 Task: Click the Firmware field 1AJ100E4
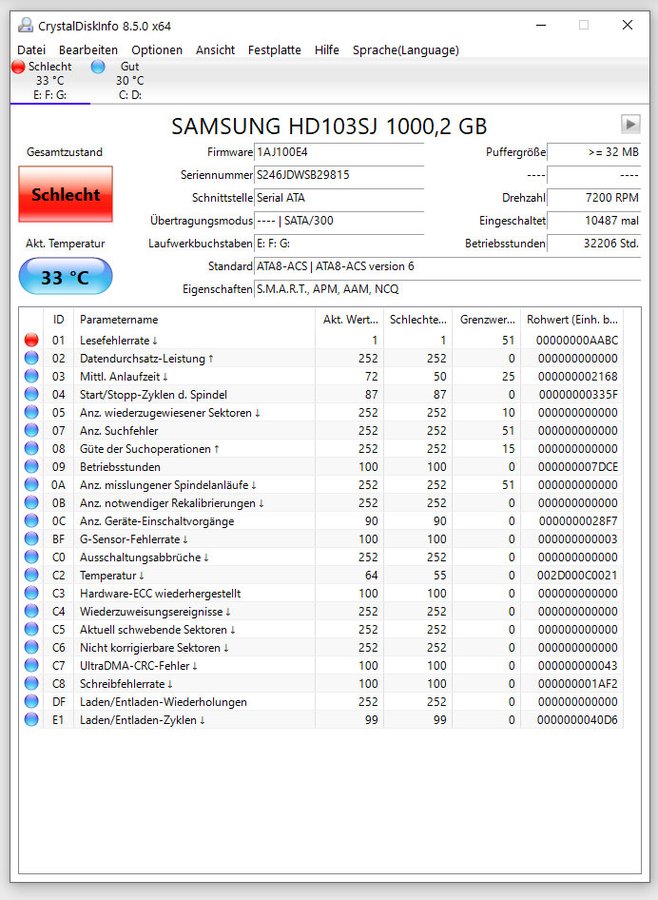[339, 152]
